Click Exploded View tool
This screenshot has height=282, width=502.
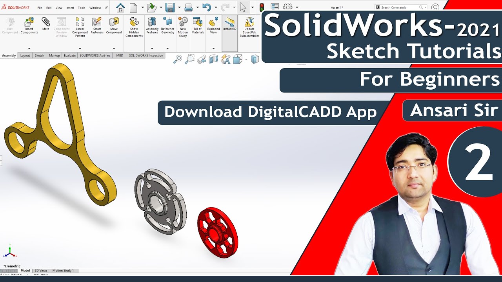(x=214, y=25)
